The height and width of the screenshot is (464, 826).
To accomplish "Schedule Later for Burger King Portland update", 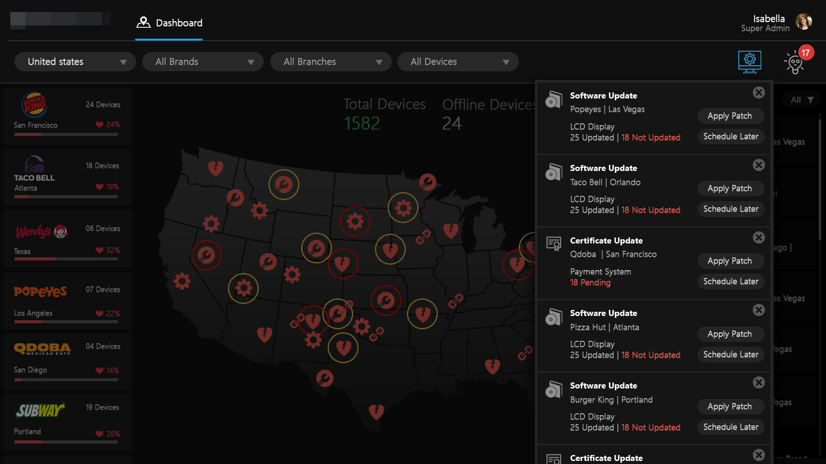I will click(x=730, y=427).
